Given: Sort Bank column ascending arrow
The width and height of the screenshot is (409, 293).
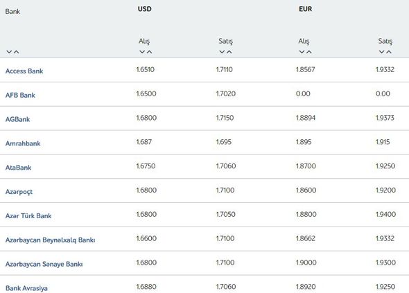Looking at the screenshot, I should (x=16, y=52).
